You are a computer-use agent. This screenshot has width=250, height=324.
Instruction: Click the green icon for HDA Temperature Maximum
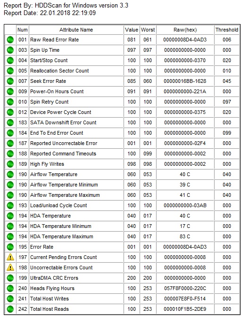click(x=10, y=236)
